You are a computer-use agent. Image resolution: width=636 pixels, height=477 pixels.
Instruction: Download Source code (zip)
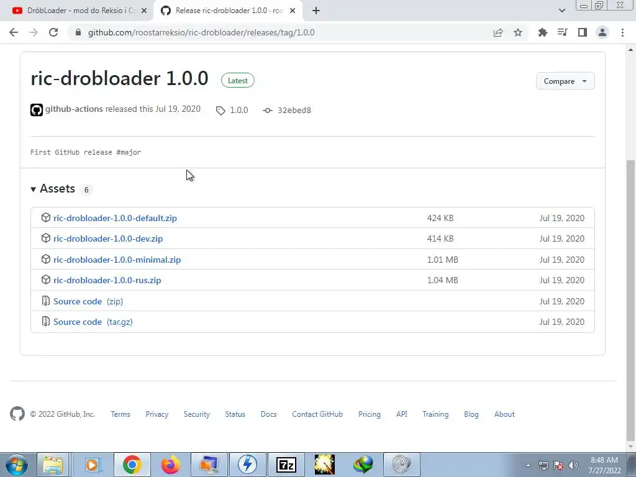tap(88, 301)
